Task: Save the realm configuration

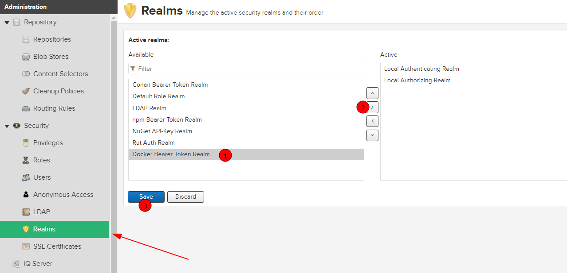Action: (146, 197)
